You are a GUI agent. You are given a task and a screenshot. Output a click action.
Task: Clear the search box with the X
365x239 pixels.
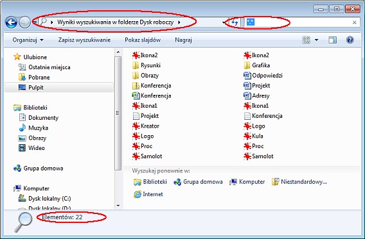pyautogui.click(x=354, y=22)
